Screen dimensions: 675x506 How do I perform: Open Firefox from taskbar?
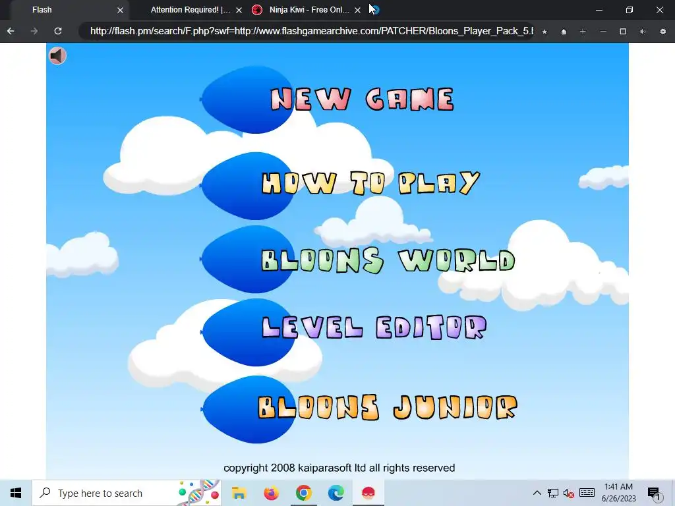[271, 493]
